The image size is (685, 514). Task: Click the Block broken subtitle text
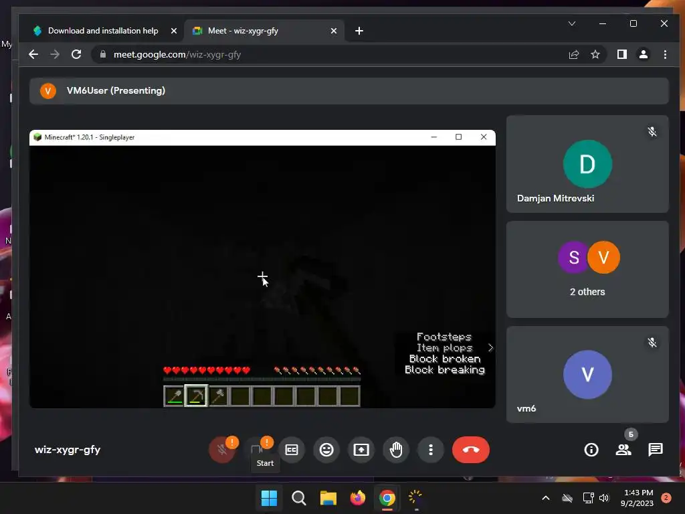click(445, 359)
